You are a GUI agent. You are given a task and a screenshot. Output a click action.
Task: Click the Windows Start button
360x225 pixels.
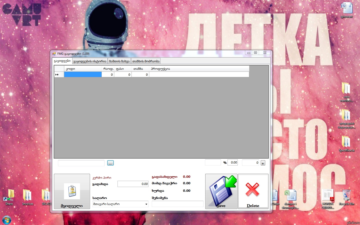tap(6, 220)
